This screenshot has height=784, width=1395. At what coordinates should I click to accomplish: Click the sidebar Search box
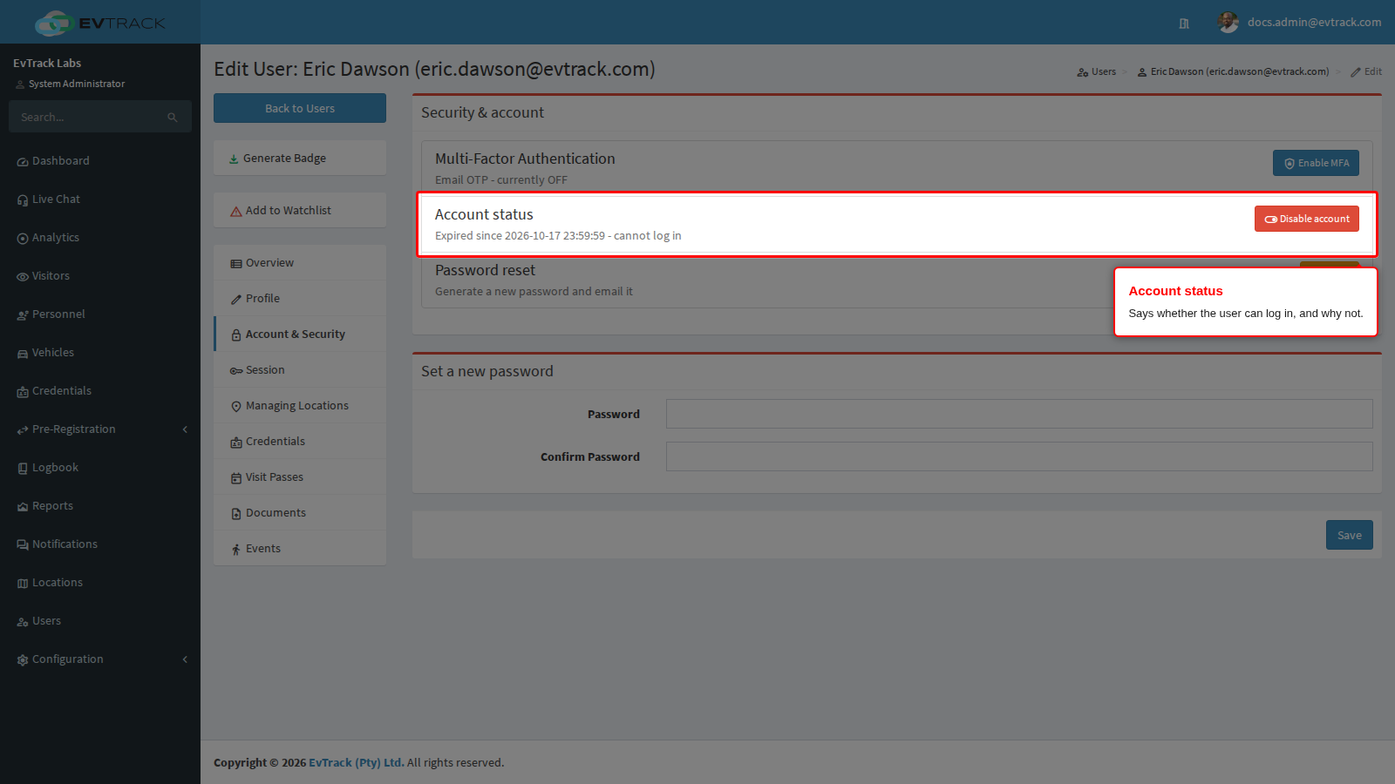[87, 117]
